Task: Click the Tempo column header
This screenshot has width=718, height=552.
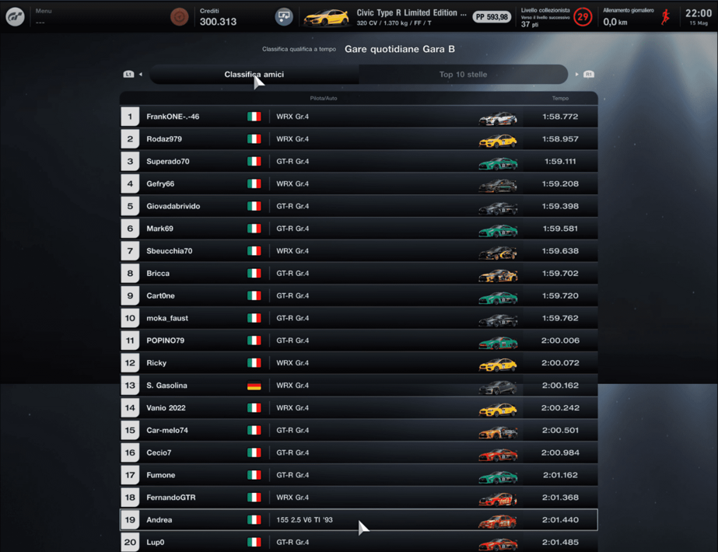Action: pos(560,98)
